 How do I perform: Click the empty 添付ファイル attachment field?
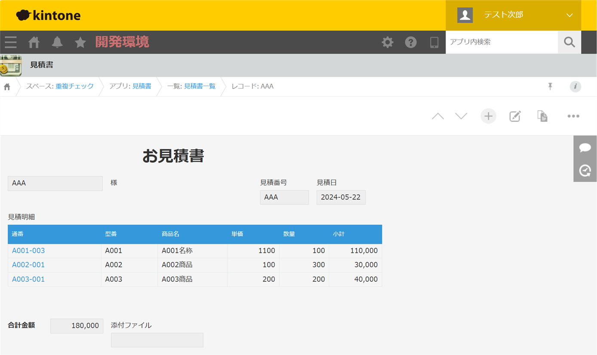157,340
